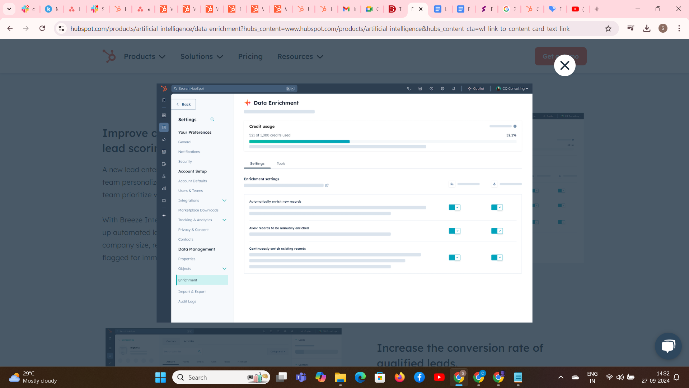The image size is (689, 388).
Task: Open Notifications preferences
Action: coord(189,152)
